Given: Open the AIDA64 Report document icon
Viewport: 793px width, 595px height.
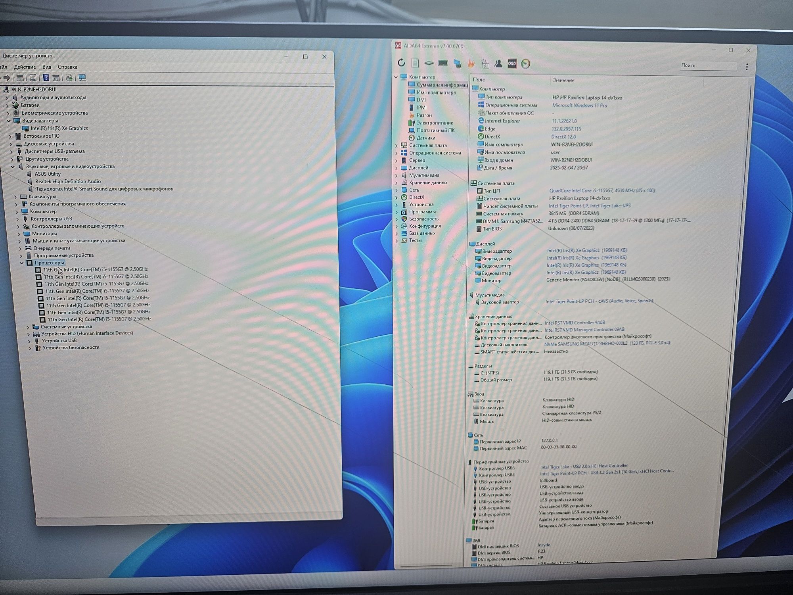Looking at the screenshot, I should pyautogui.click(x=415, y=63).
